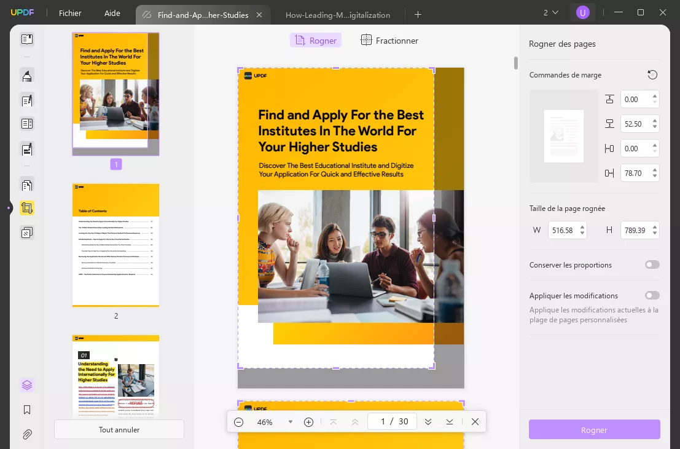
Task: Enable Conserver les proportions
Action: click(x=652, y=264)
